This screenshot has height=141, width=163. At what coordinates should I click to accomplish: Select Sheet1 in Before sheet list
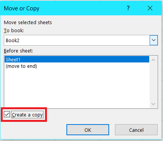coord(77,59)
